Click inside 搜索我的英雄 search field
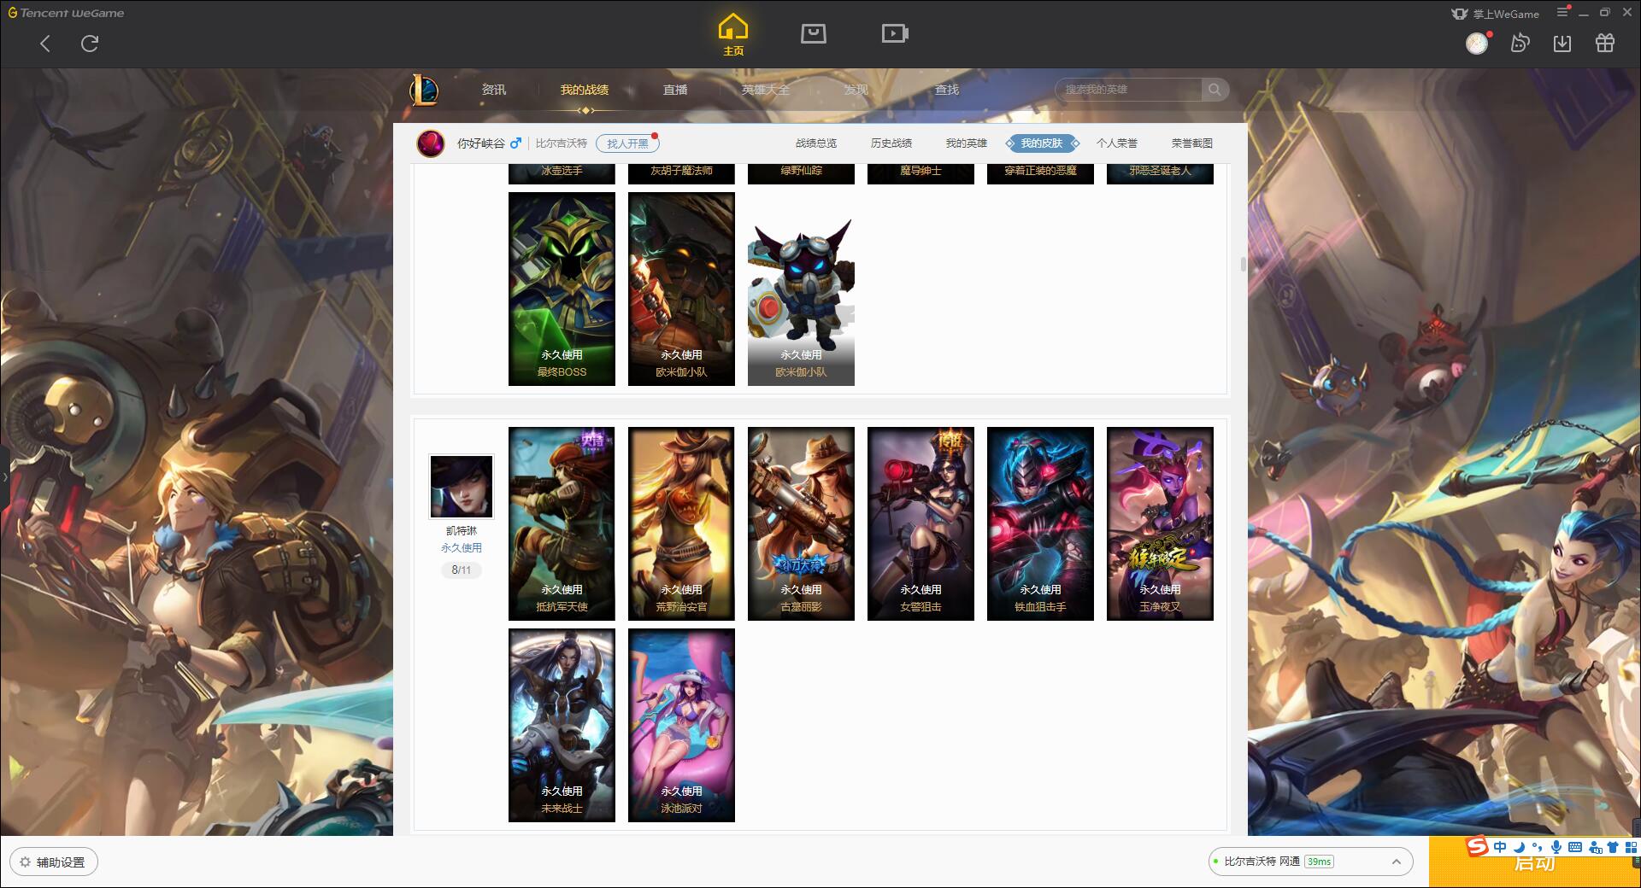This screenshot has height=888, width=1641. click(x=1128, y=90)
